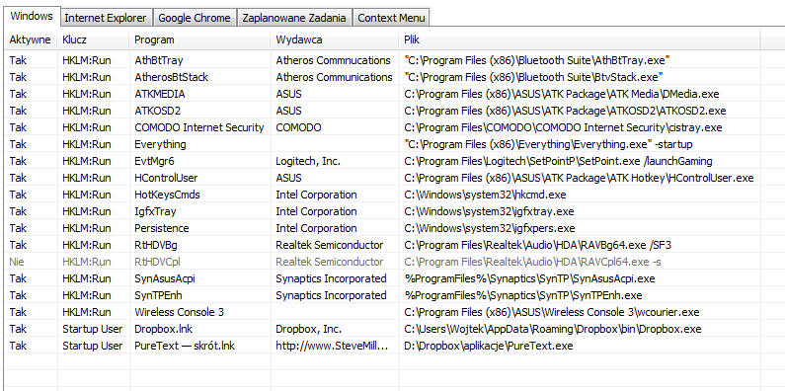Click the SynTPEnh.exe file path
This screenshot has width=785, height=391.
523,295
